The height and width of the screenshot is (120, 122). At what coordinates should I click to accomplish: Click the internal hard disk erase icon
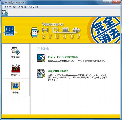41,58
